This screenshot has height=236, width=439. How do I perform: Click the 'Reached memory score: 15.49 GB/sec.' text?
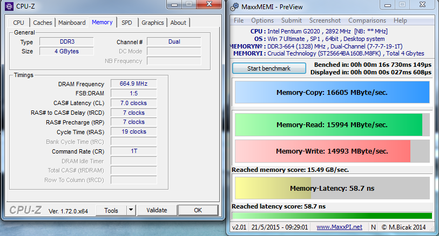pyautogui.click(x=291, y=170)
